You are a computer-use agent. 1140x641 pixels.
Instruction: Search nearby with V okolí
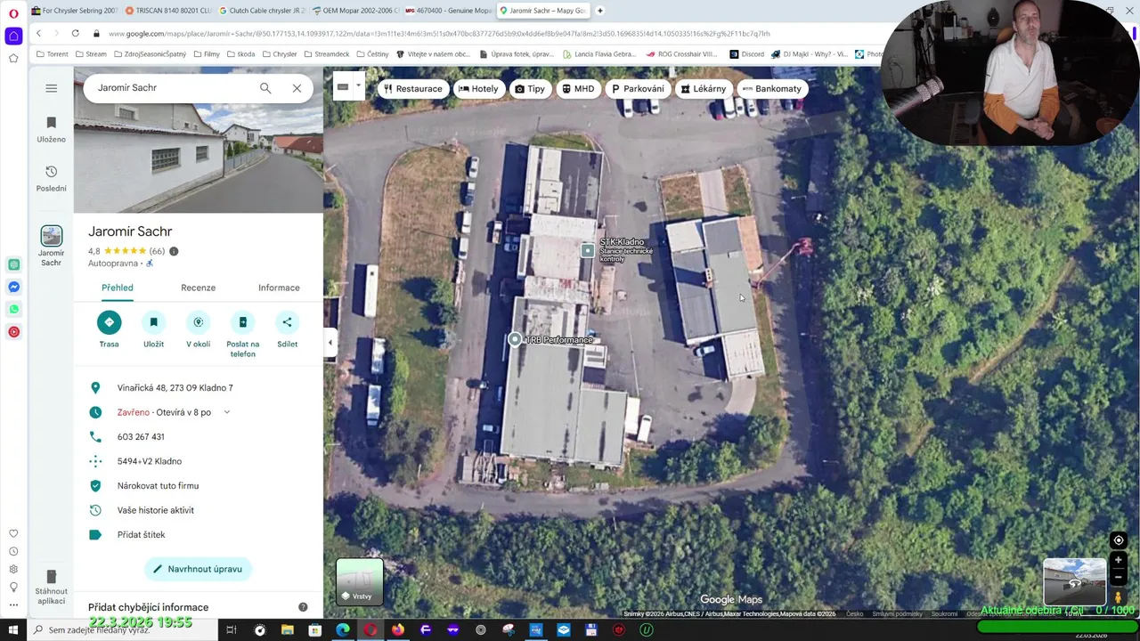click(198, 330)
